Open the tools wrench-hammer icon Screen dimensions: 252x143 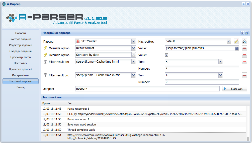(x=244, y=41)
